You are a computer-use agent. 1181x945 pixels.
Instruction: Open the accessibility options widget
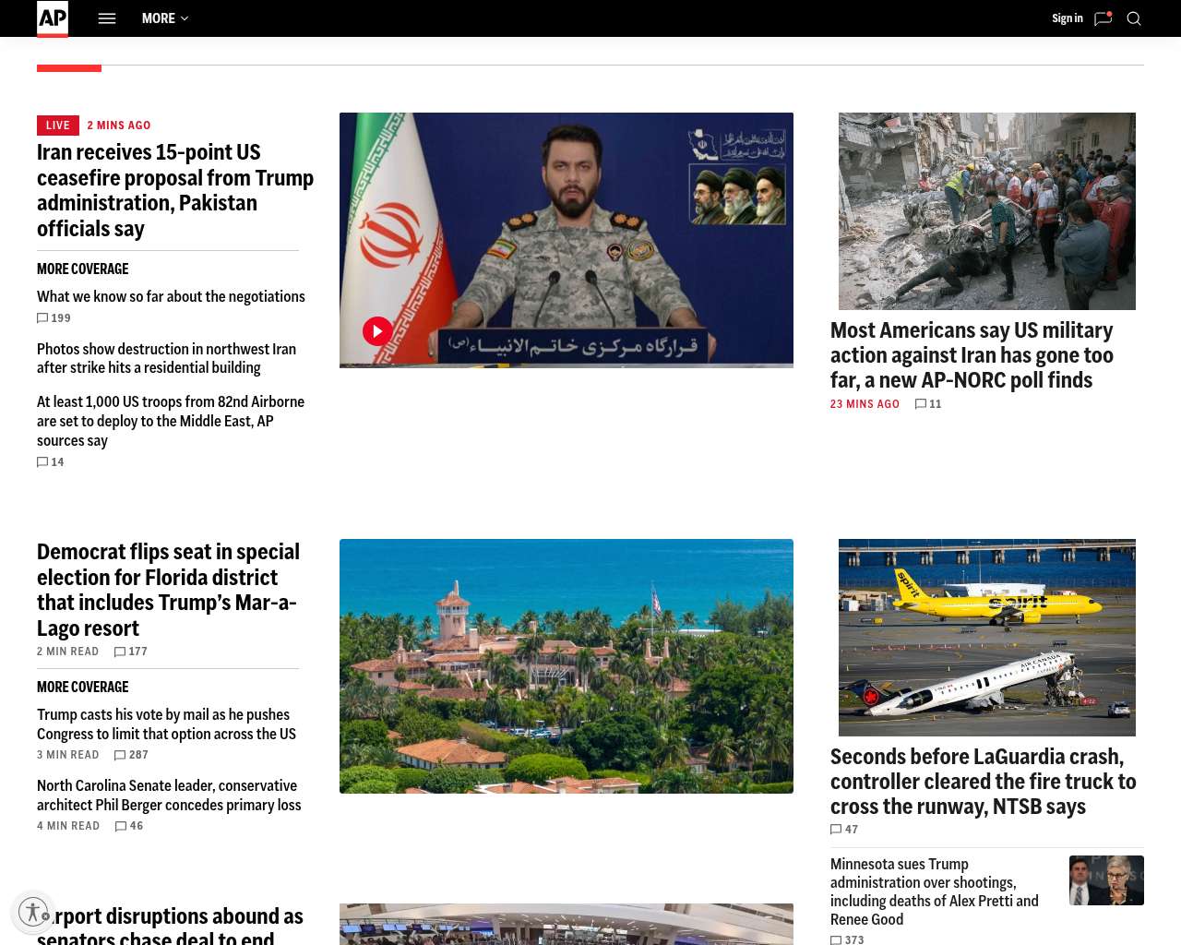coord(33,912)
